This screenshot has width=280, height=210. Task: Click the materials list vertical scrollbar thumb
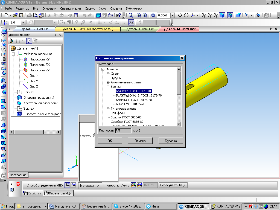(179, 83)
